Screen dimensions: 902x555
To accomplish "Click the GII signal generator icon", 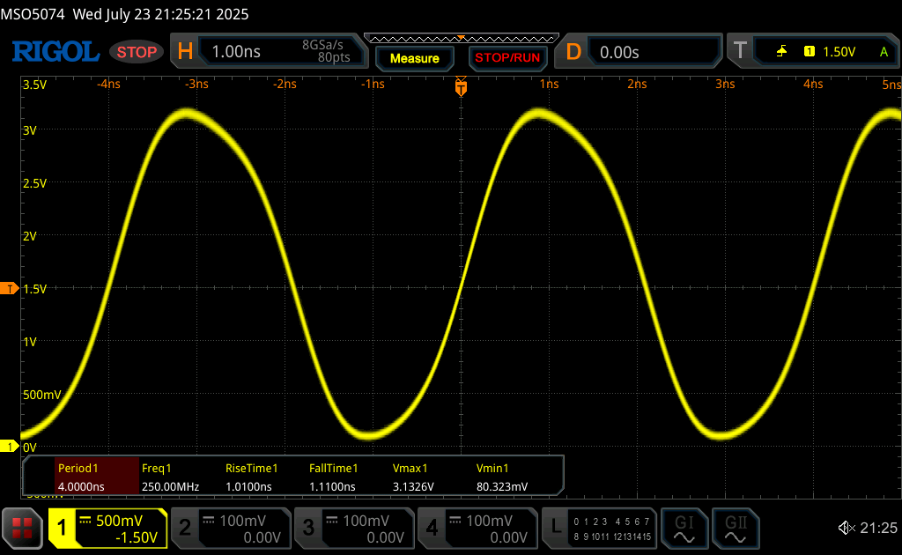I will [735, 528].
